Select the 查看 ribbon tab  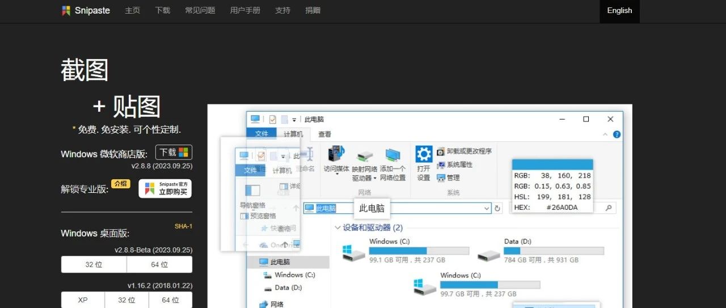coord(324,134)
